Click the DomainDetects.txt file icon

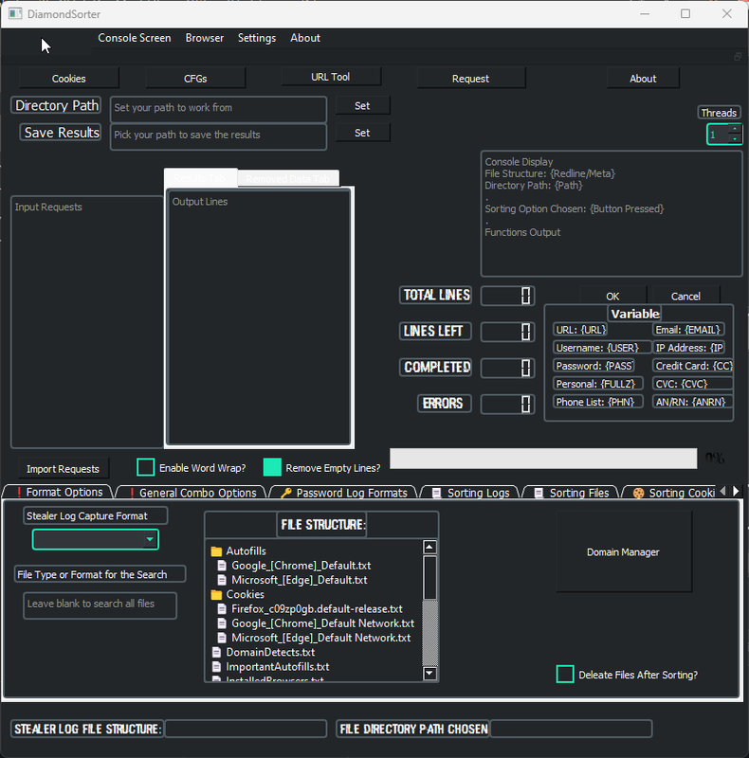[x=217, y=652]
